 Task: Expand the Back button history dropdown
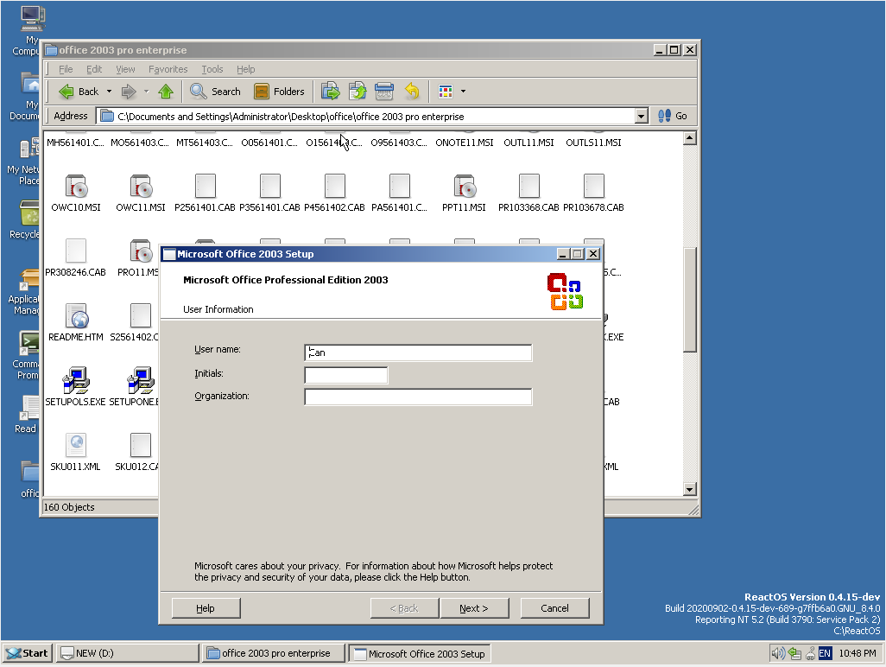[109, 92]
